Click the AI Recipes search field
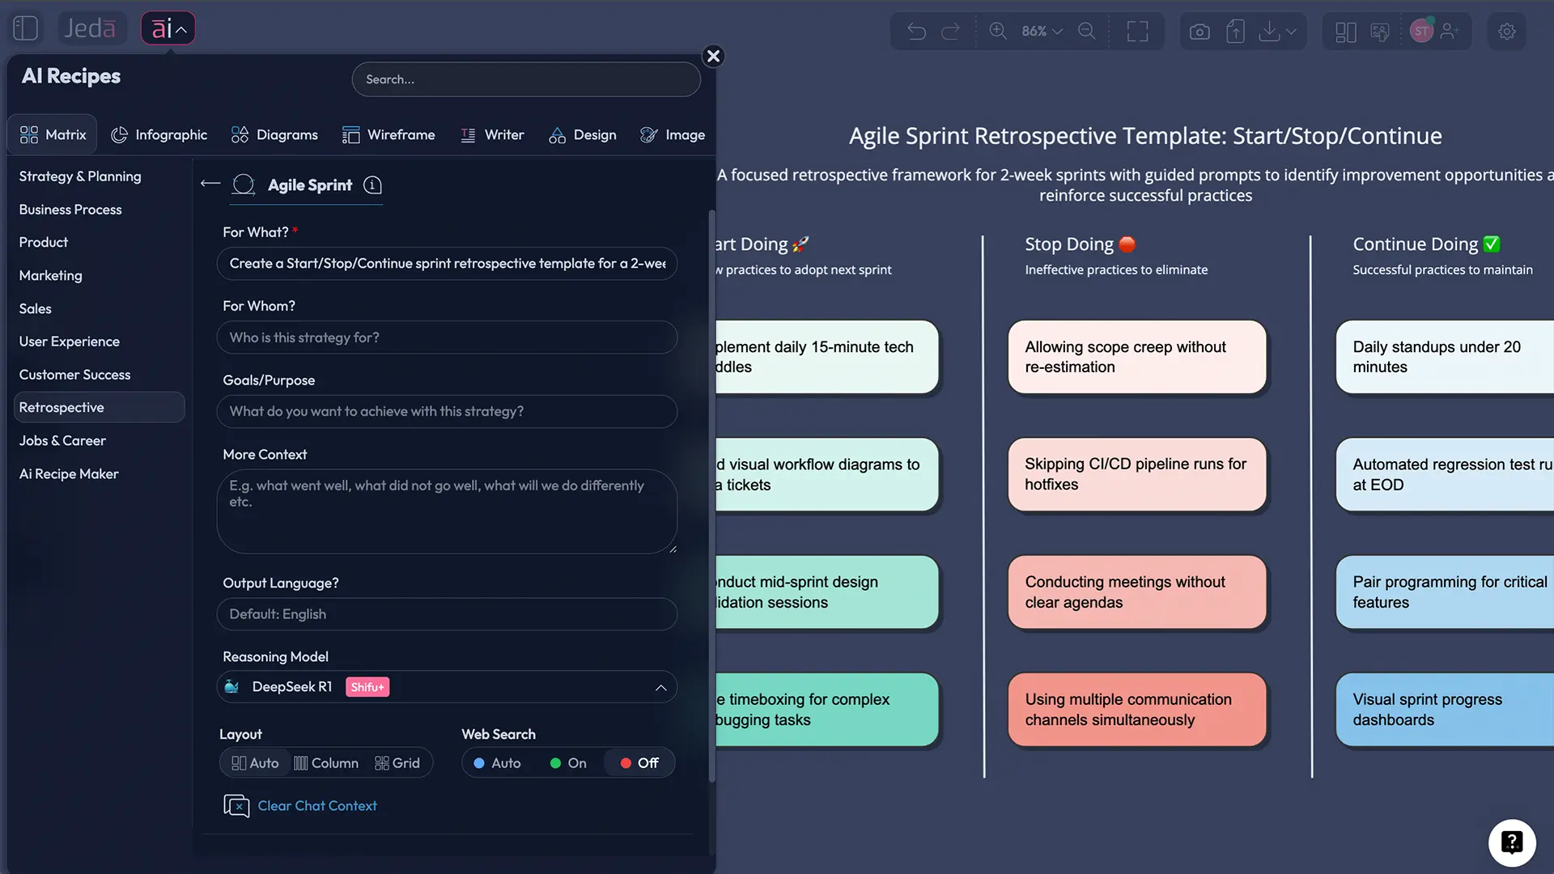Image resolution: width=1554 pixels, height=874 pixels. 526,79
